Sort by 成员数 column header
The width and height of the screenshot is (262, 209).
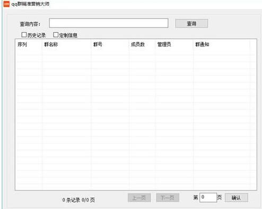click(x=138, y=44)
